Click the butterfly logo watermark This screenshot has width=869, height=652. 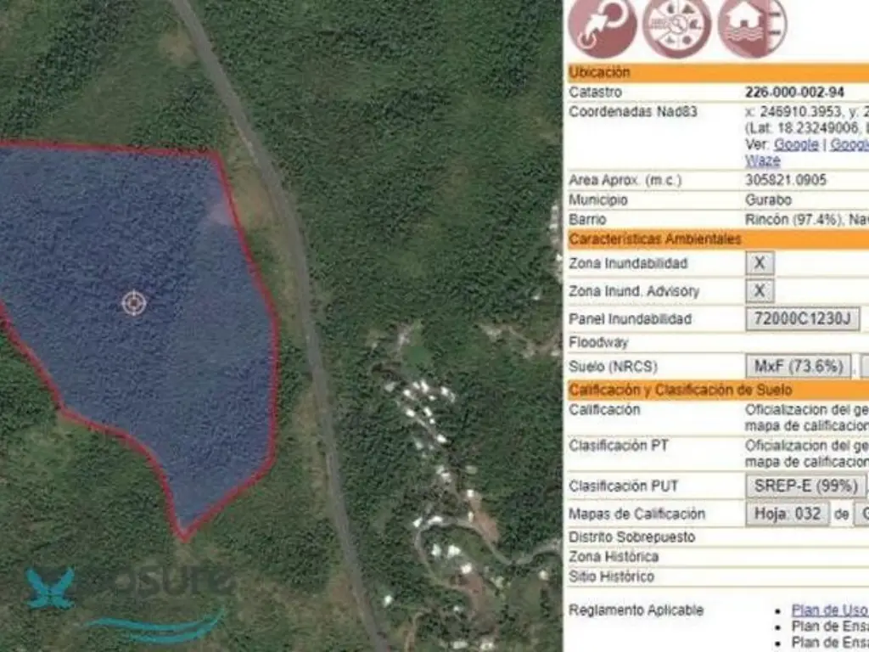coord(50,587)
